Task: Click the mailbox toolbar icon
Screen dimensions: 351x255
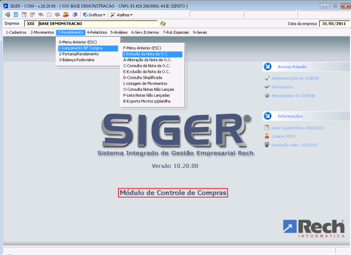Action: tap(75, 15)
